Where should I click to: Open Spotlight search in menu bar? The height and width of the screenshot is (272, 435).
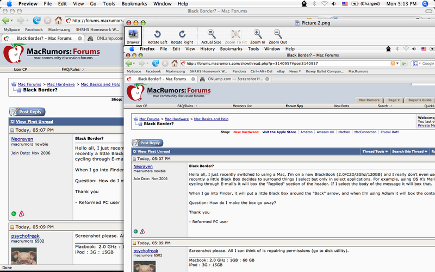[425, 4]
